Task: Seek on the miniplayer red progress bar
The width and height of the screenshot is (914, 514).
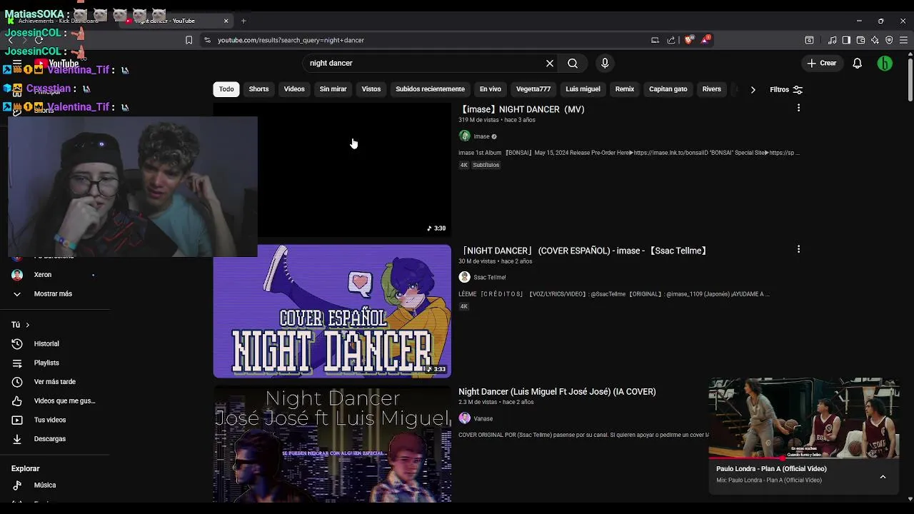Action: click(804, 458)
